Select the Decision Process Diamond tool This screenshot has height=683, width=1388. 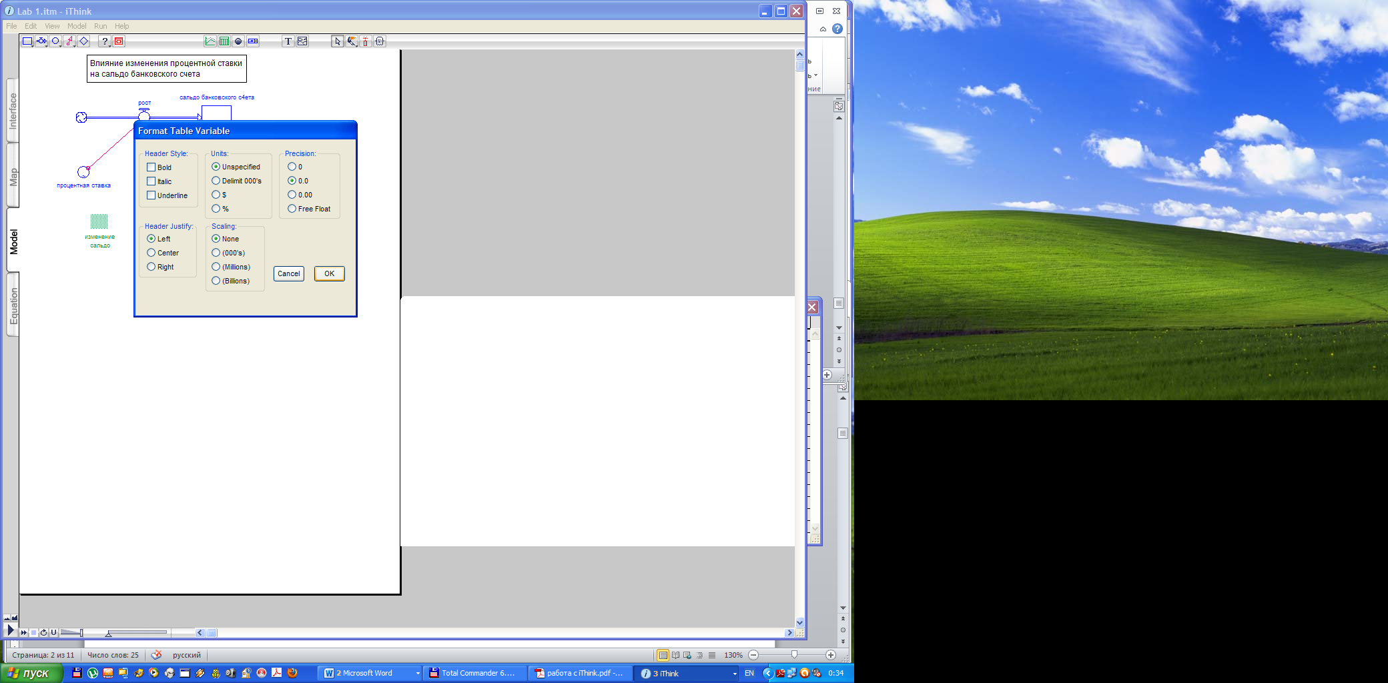tap(83, 41)
